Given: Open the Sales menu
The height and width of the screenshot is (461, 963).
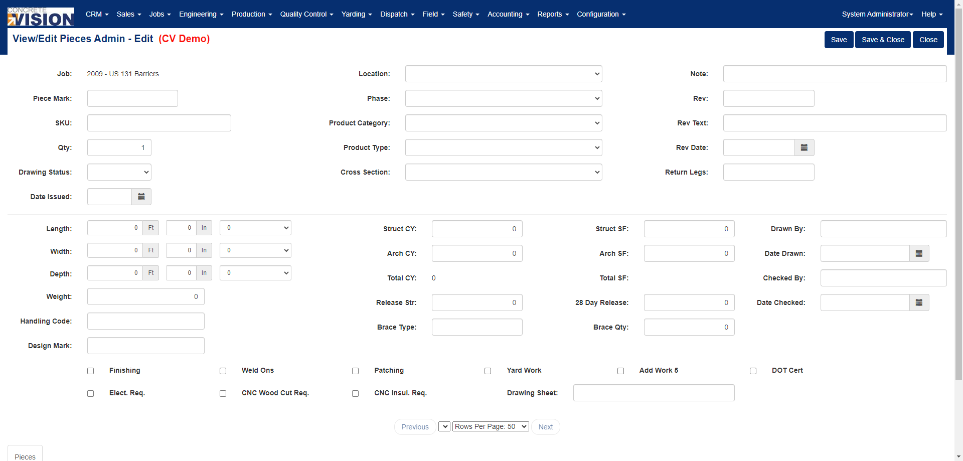Looking at the screenshot, I should click(129, 14).
